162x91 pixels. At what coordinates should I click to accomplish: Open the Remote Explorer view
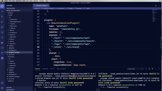point(2,32)
